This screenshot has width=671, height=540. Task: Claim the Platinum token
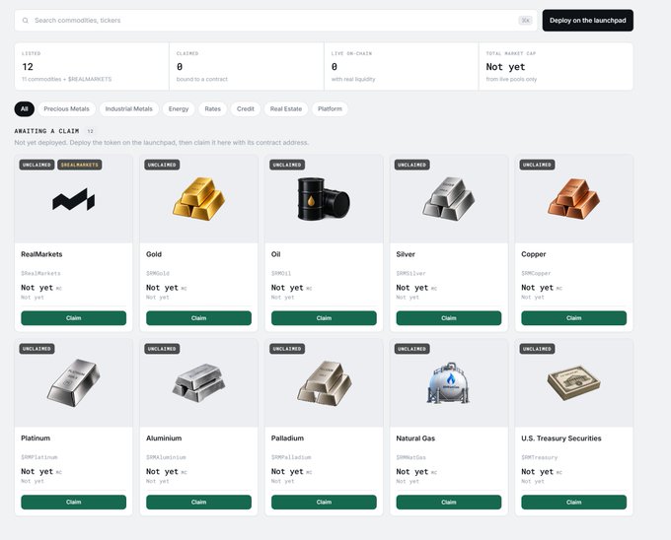point(74,502)
